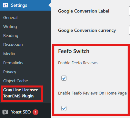Go to Writing settings
This screenshot has height=118, width=130.
coord(10,27)
